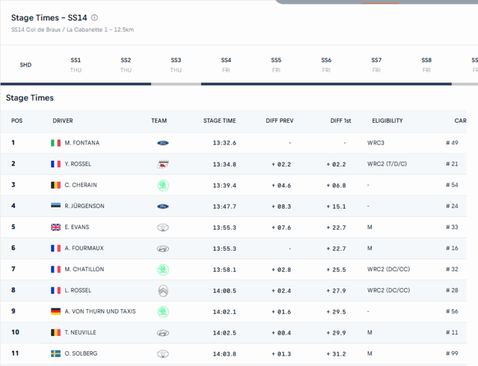The width and height of the screenshot is (478, 366).
Task: Click the Škoda logo in C. Cherain's row
Action: 163,186
